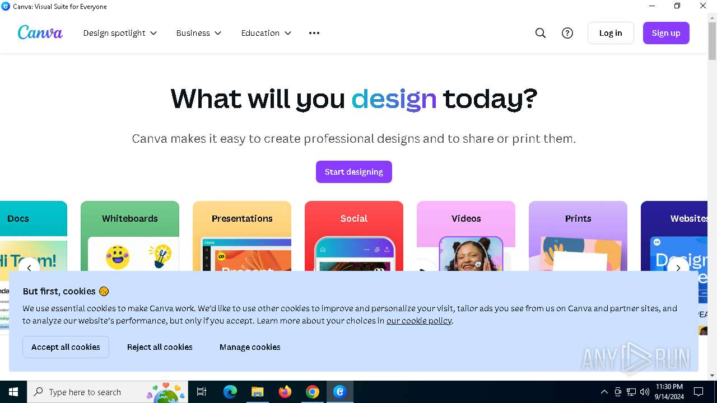Click the Start designing button
The width and height of the screenshot is (717, 403).
pyautogui.click(x=354, y=172)
